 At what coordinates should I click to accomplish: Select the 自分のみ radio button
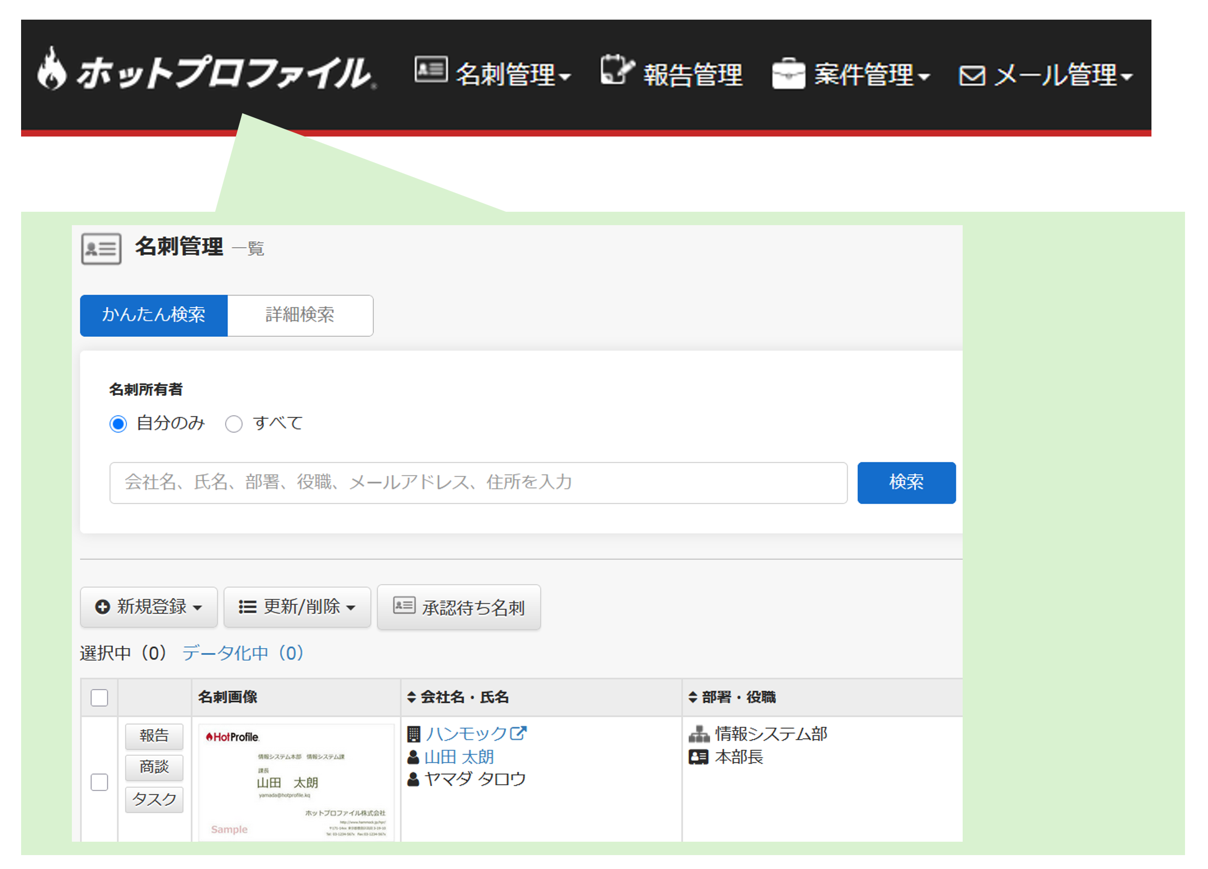118,424
